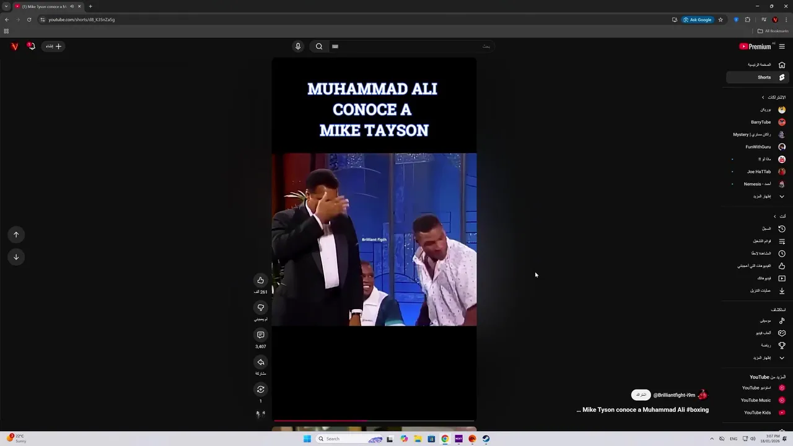Viewport: 793px width, 446px height.
Task: Open the Chrome extensions puzzle icon
Action: (748, 19)
